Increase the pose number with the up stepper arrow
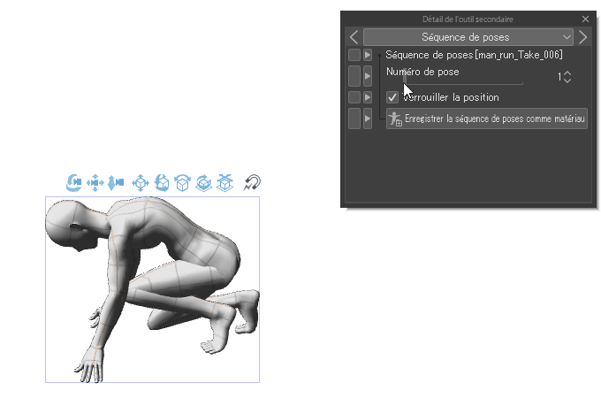This screenshot has height=398, width=601. coord(567,73)
